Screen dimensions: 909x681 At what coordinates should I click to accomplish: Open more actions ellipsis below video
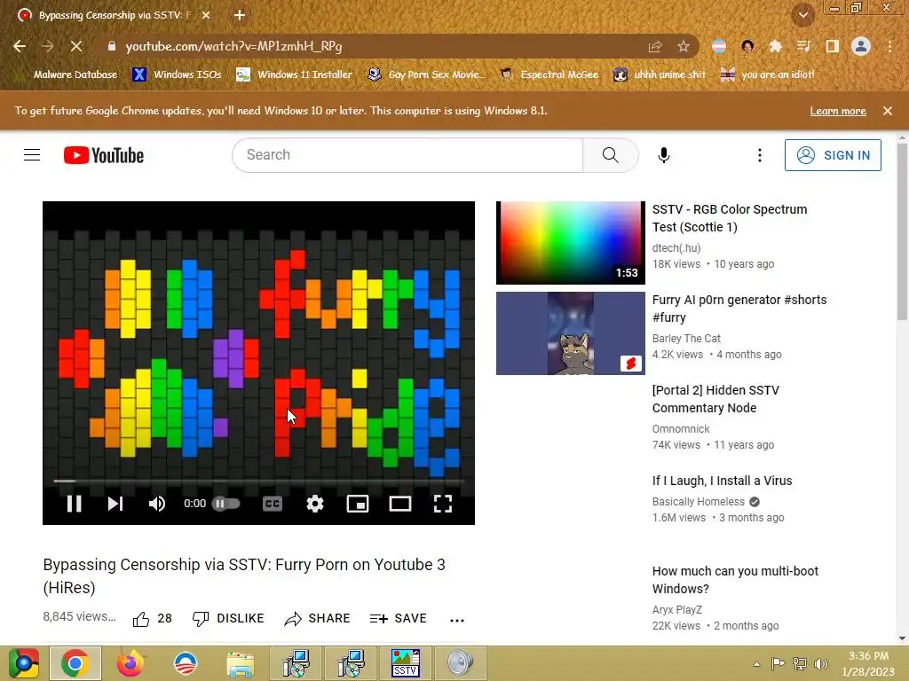(x=457, y=620)
